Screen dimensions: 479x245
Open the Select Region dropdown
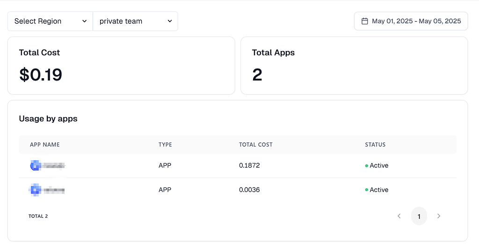(50, 21)
